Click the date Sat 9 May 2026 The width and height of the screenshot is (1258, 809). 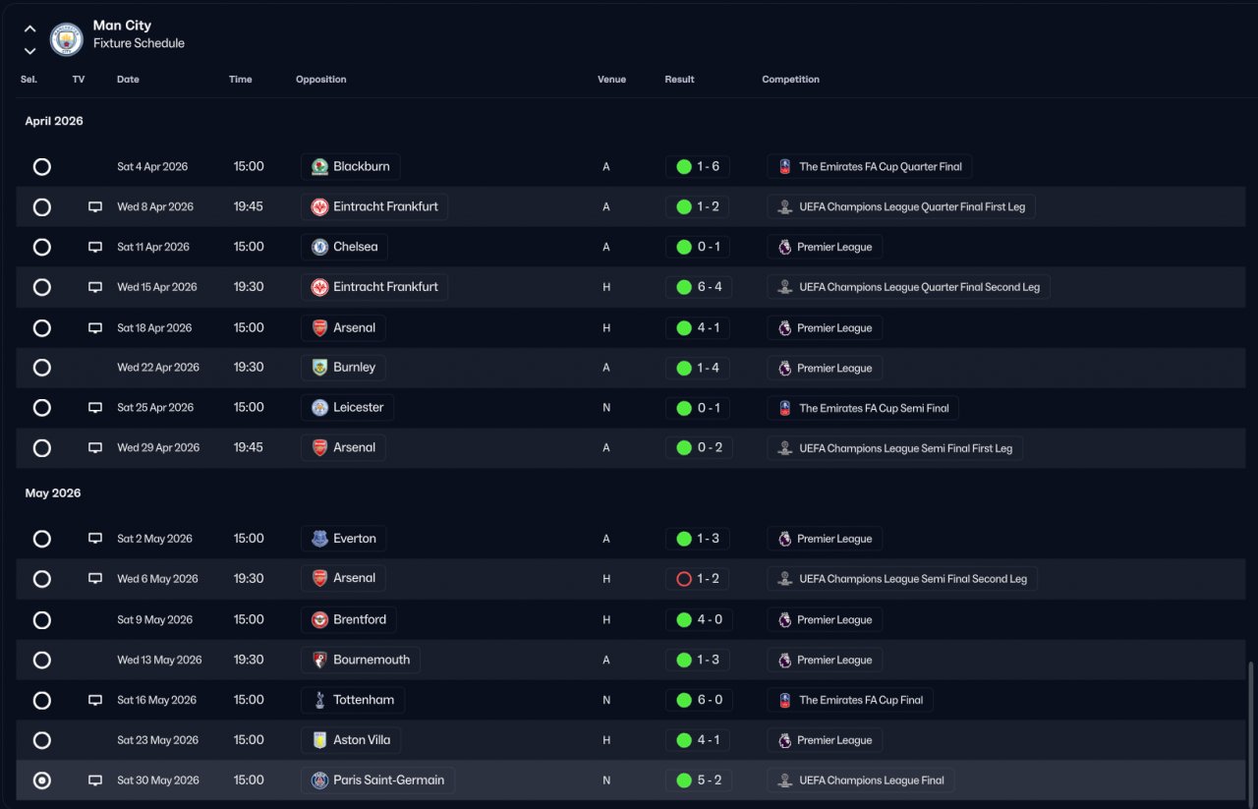(154, 619)
